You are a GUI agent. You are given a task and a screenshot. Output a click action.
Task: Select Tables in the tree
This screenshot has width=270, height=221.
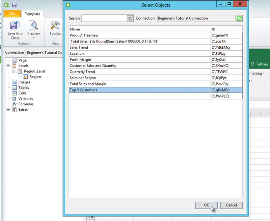(x=24, y=88)
